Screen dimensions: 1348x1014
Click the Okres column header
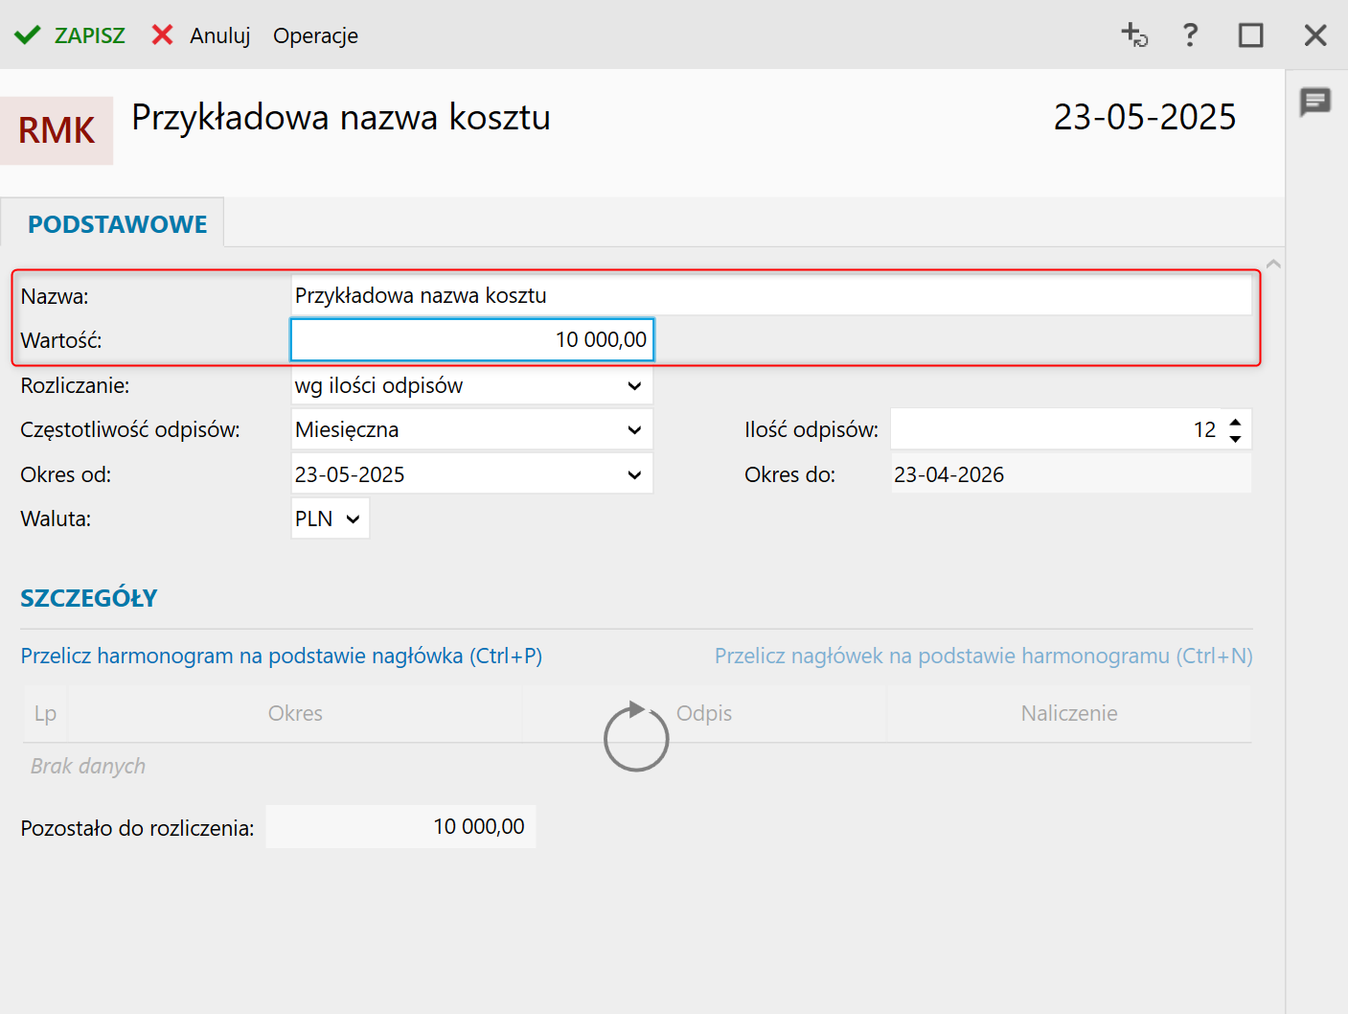click(x=295, y=713)
